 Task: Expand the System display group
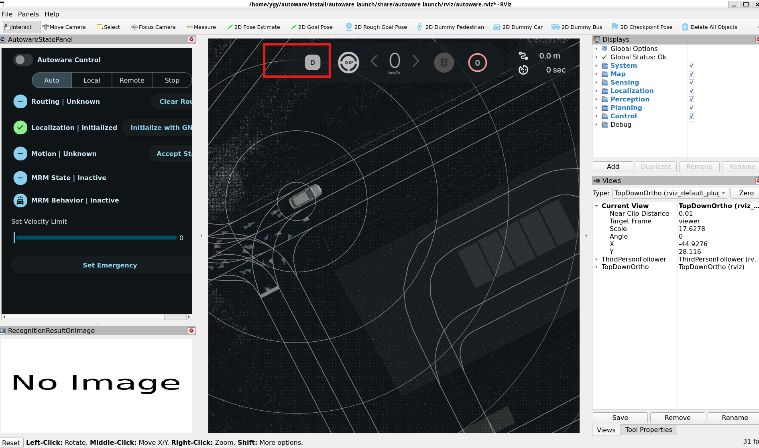pos(596,65)
